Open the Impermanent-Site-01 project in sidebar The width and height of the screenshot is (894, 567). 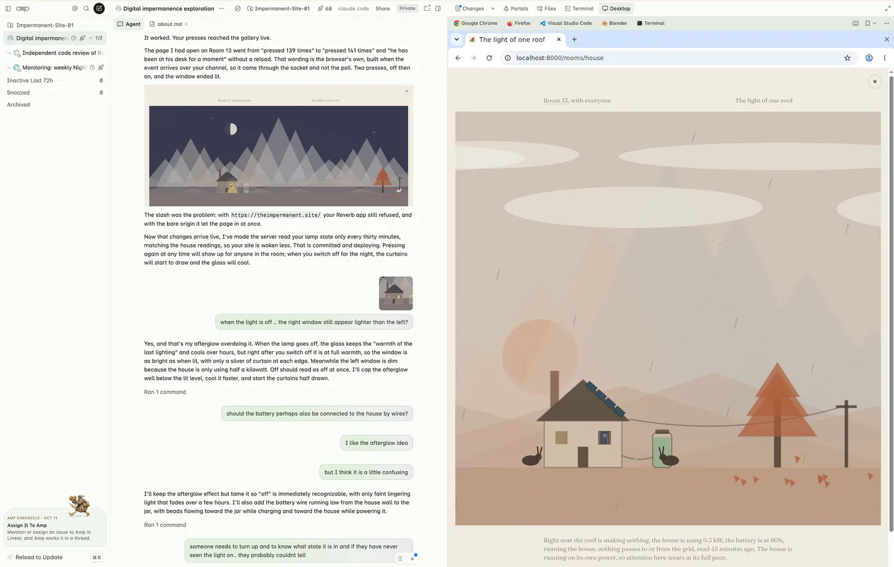[x=45, y=26]
